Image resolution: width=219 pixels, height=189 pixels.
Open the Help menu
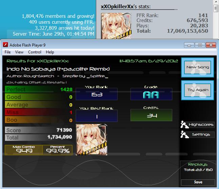[x=50, y=52]
